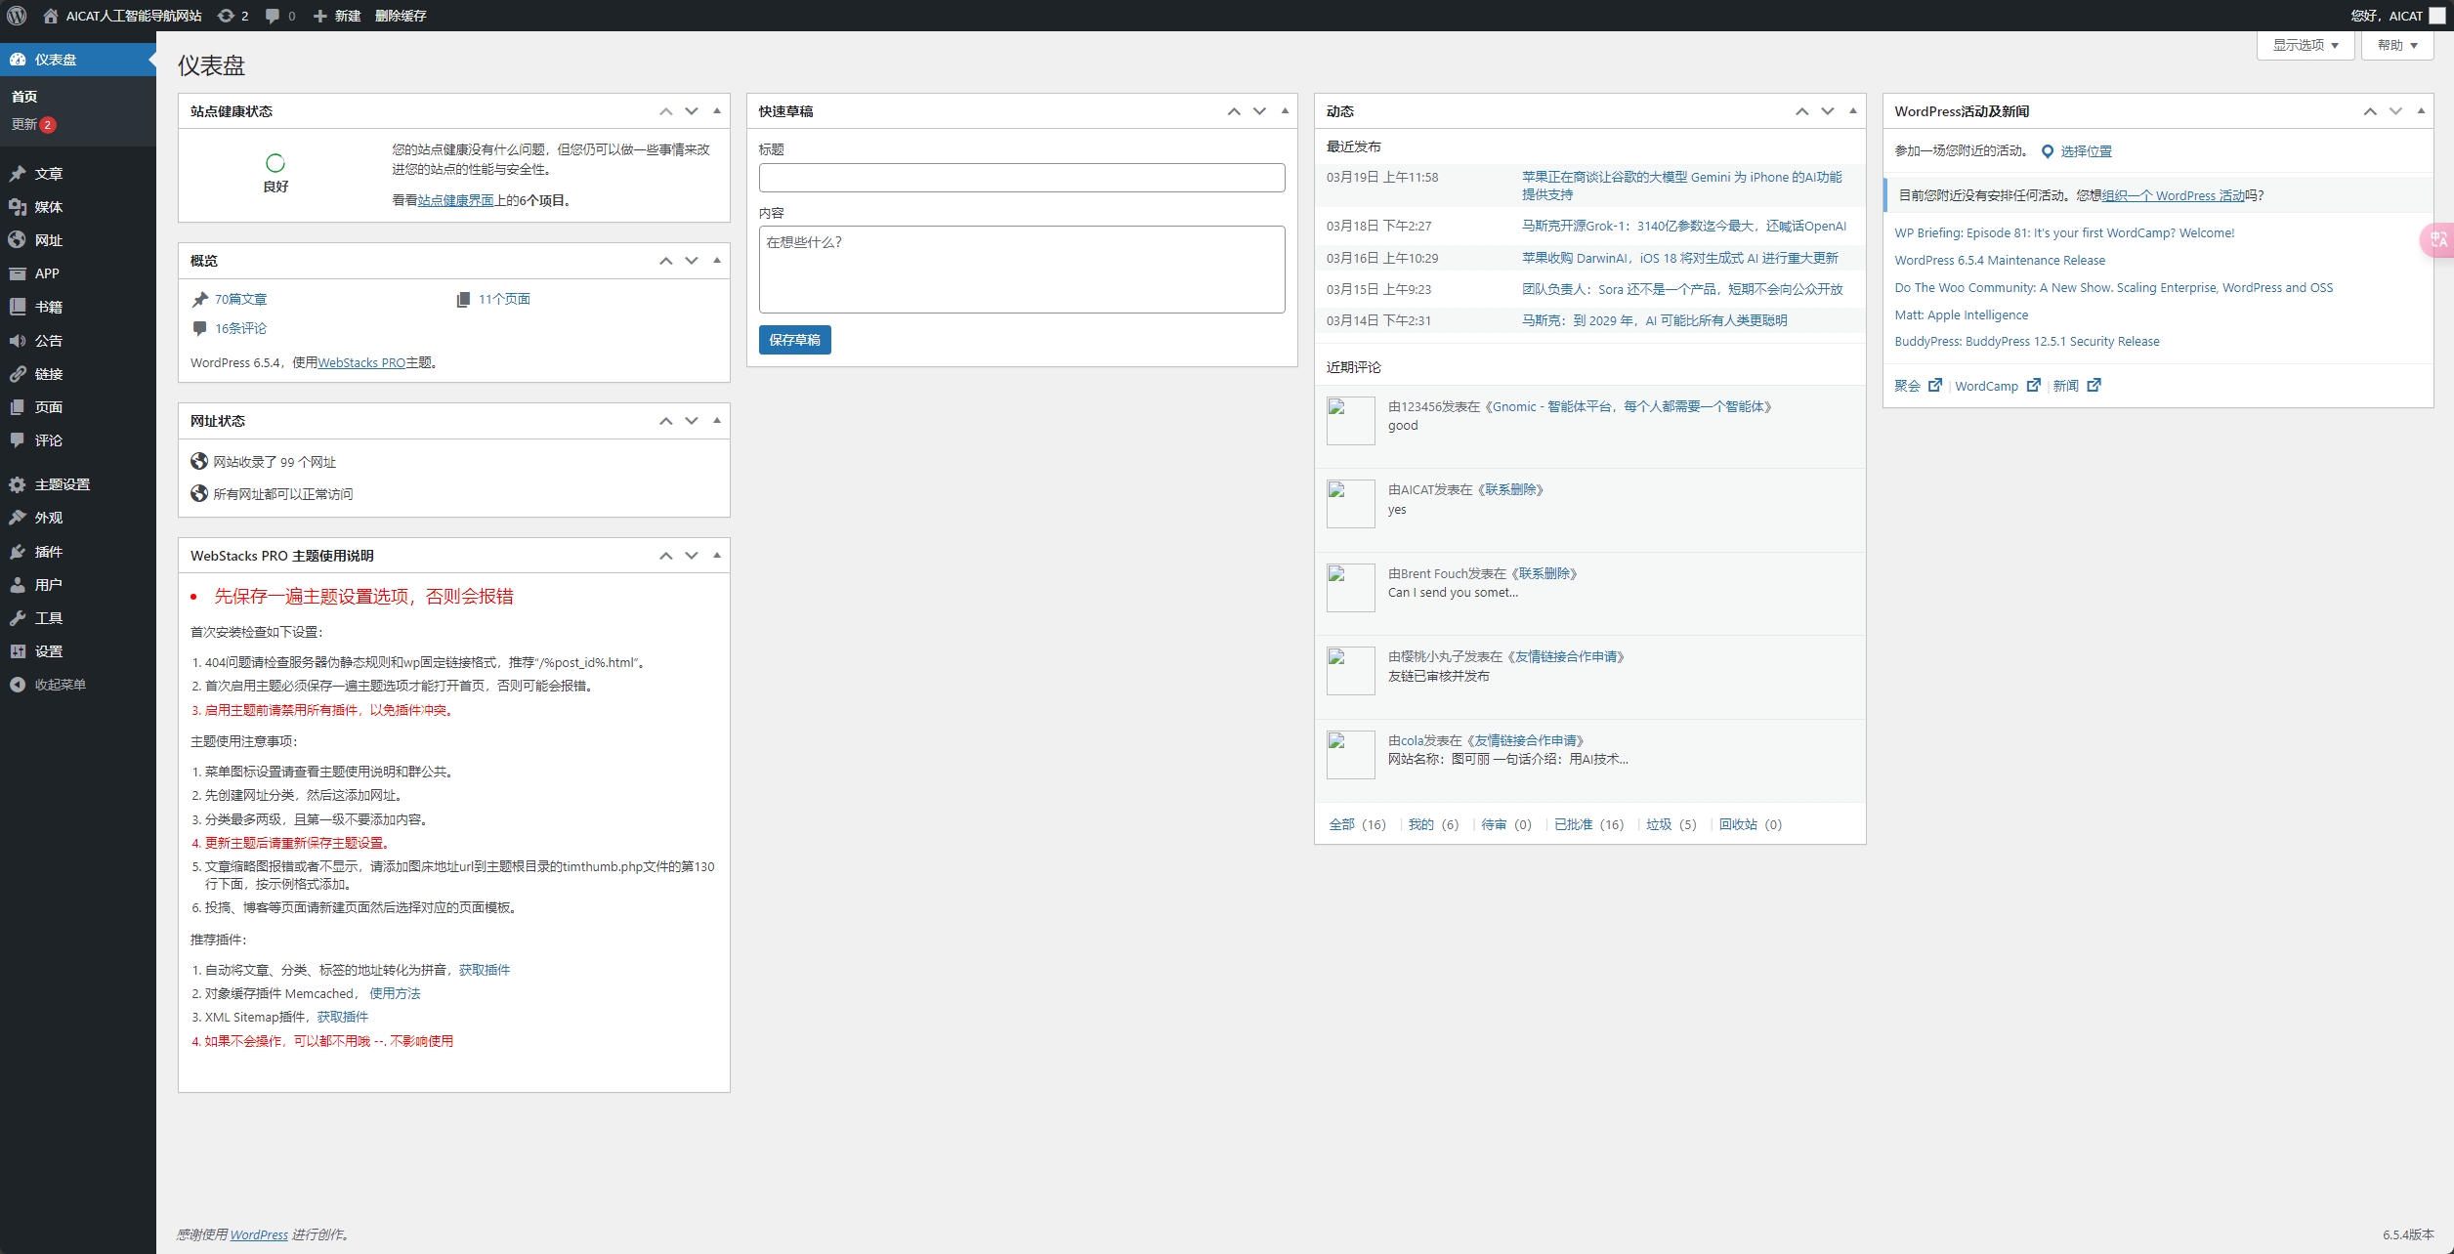The height and width of the screenshot is (1254, 2454).
Task: Click the 用户 person sidebar icon
Action: (18, 585)
